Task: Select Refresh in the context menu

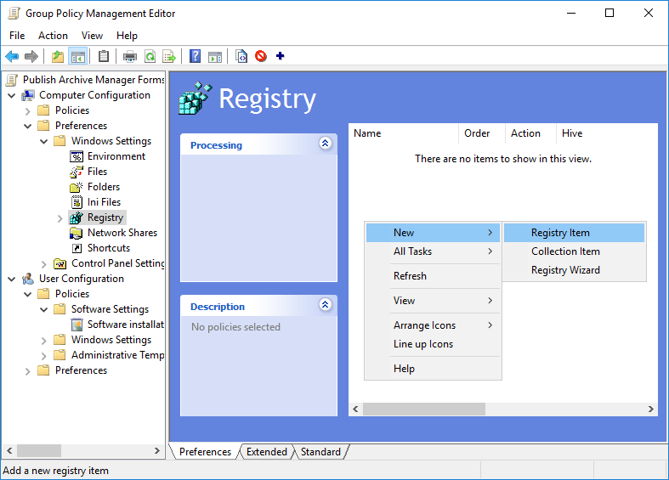Action: pos(433,276)
